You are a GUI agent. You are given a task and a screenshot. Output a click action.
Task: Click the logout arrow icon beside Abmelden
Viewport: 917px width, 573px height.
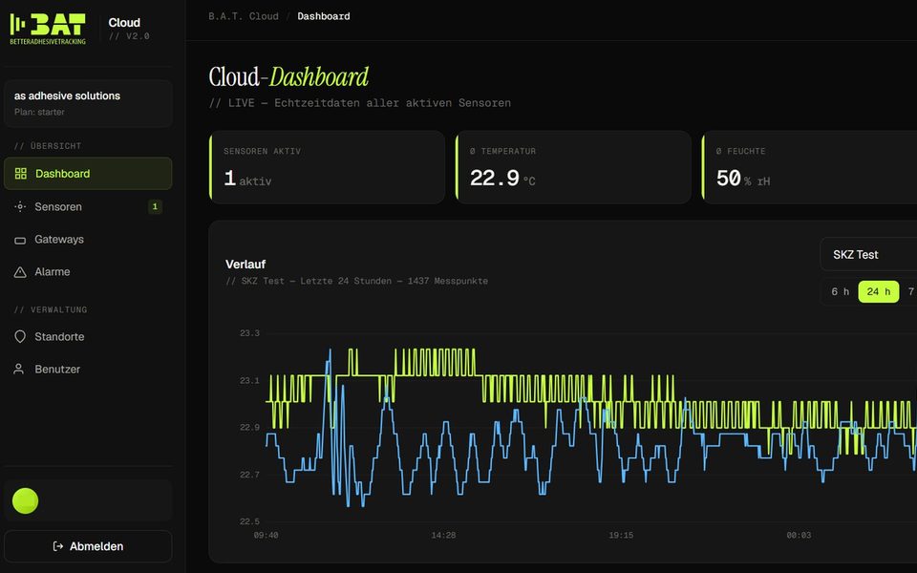click(58, 546)
